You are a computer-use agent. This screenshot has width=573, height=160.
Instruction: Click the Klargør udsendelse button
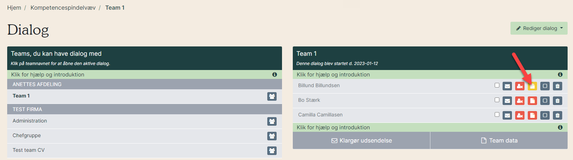coord(361,140)
